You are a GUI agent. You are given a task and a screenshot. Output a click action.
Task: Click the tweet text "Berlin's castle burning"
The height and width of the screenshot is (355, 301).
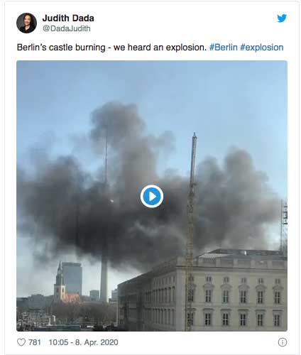[61, 48]
